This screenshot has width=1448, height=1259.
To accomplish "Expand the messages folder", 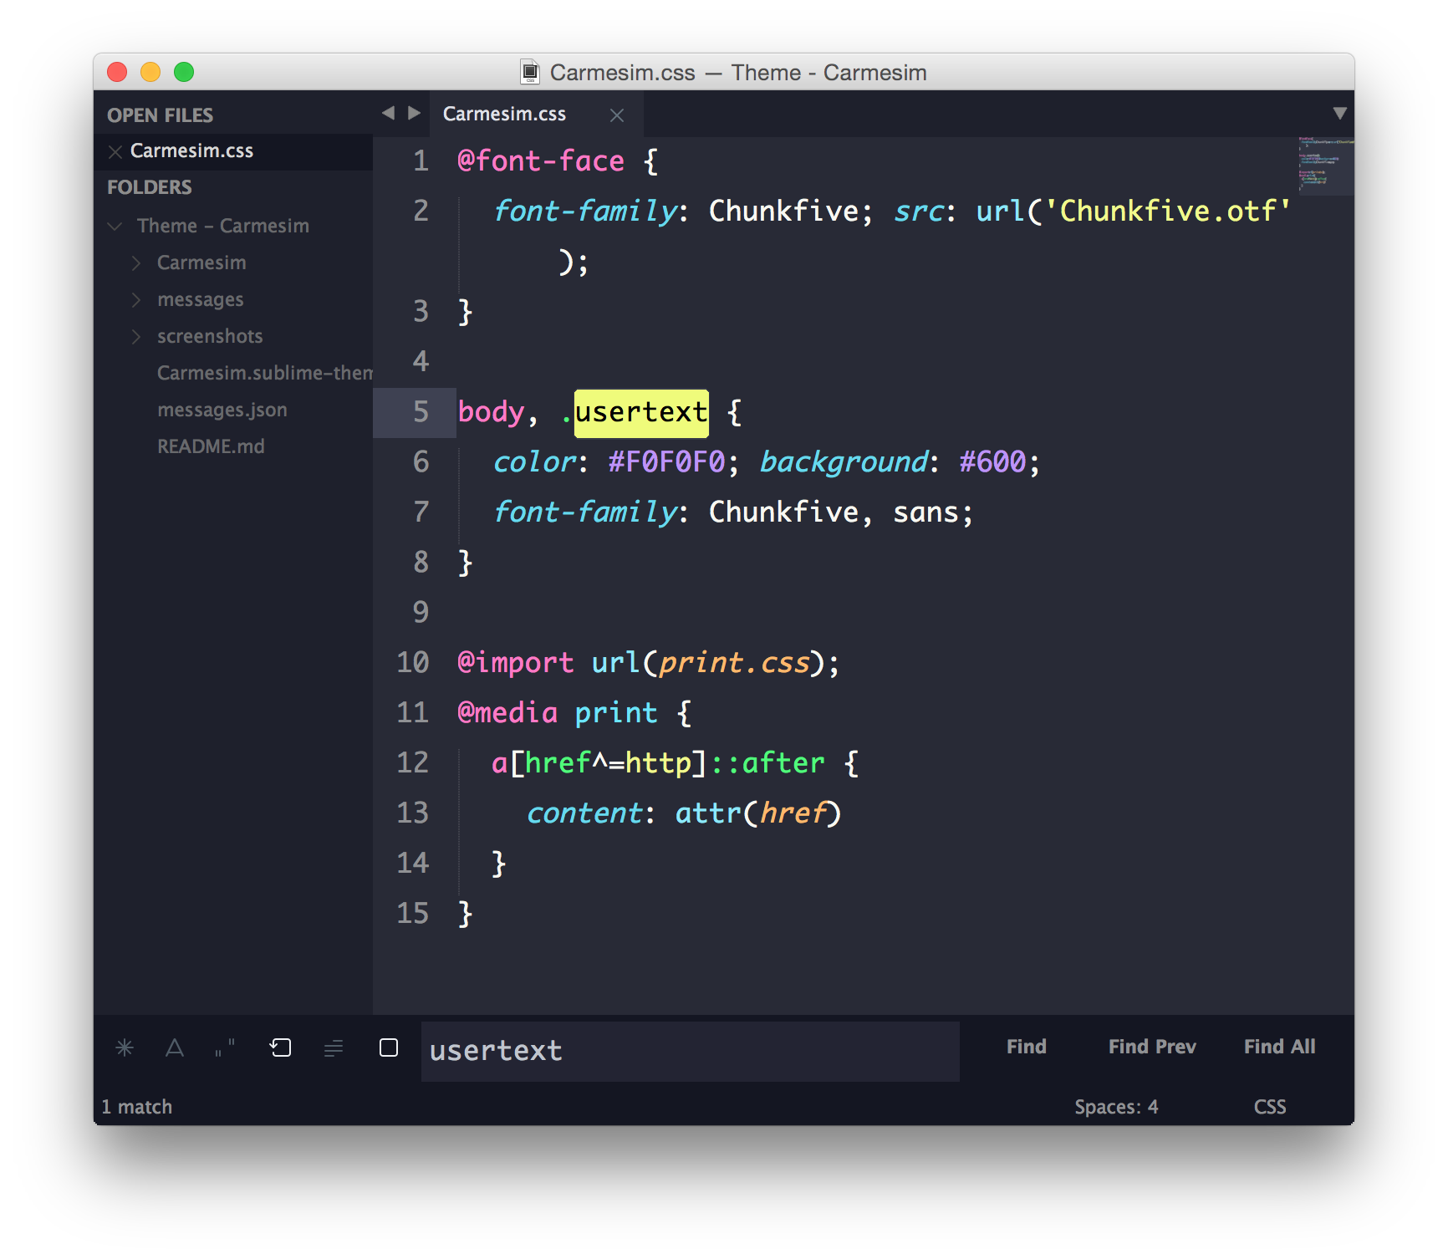I will [135, 299].
